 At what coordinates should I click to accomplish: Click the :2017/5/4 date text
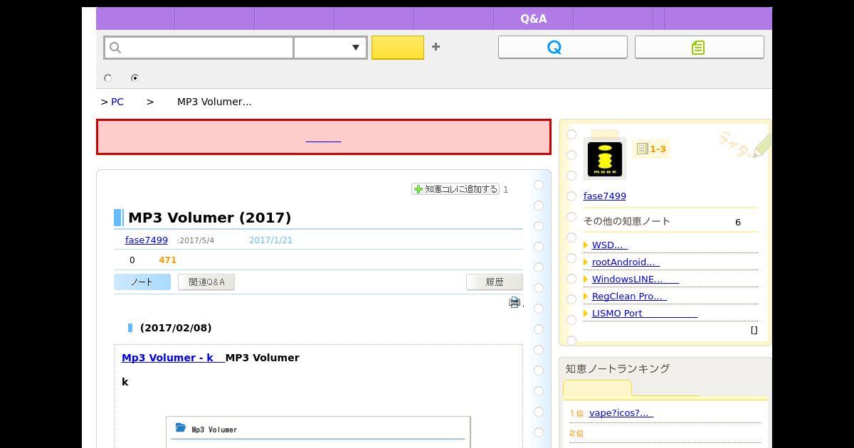[x=196, y=240]
